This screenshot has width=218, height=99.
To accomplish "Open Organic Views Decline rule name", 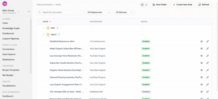I will [66, 70].
